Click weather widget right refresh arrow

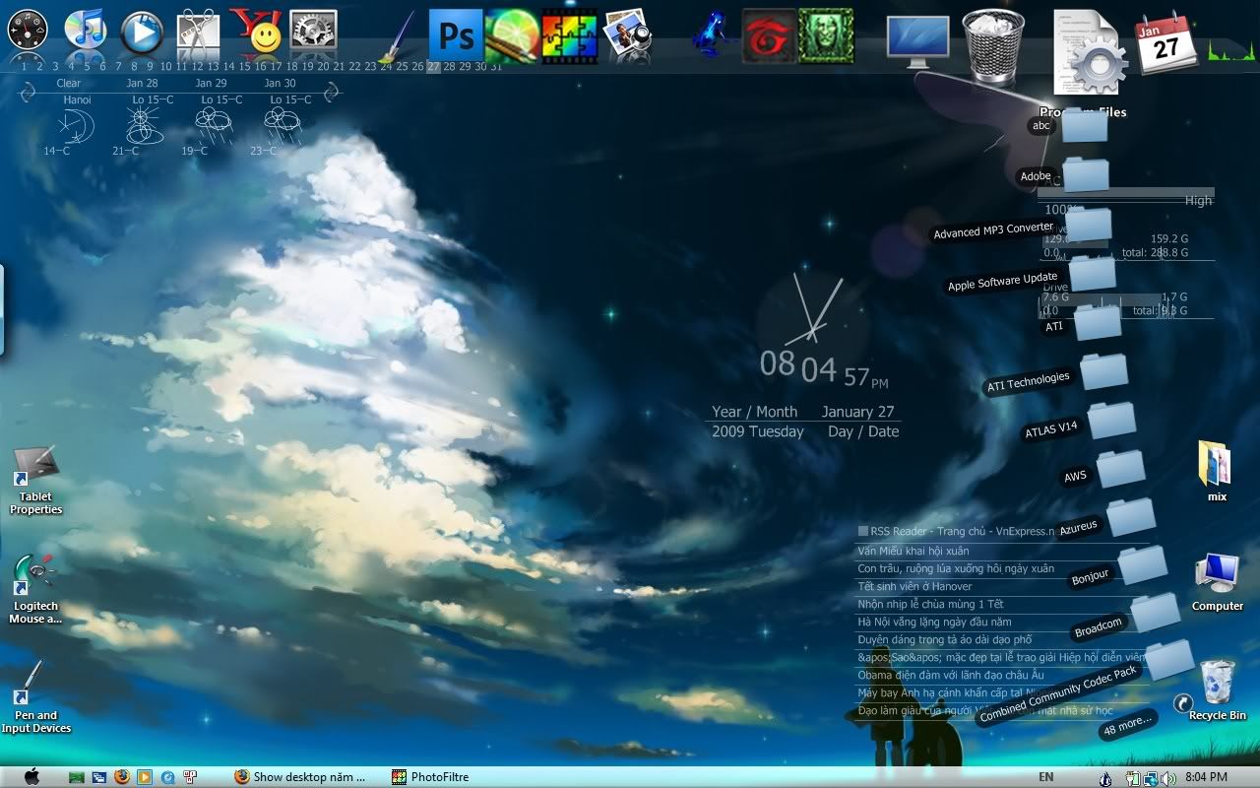point(332,92)
